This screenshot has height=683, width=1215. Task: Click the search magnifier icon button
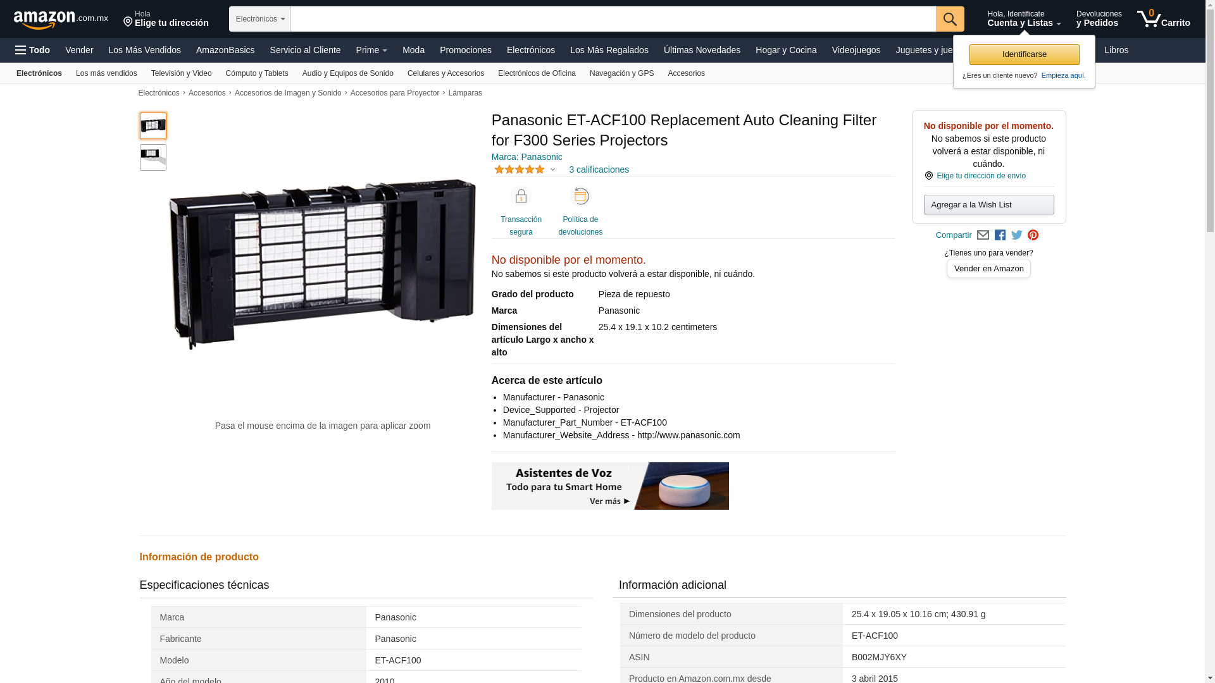click(949, 19)
